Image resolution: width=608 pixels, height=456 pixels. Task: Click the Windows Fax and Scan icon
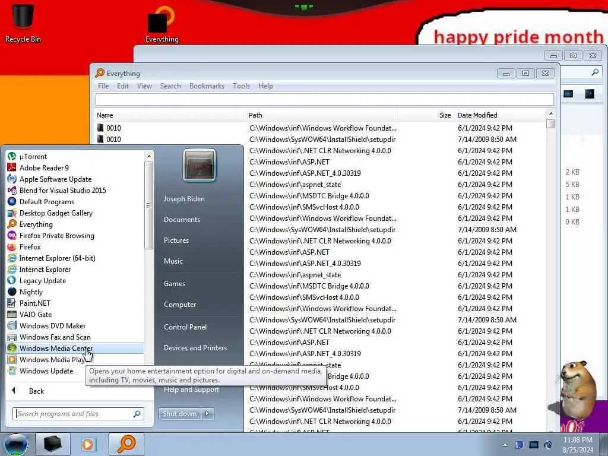point(12,337)
